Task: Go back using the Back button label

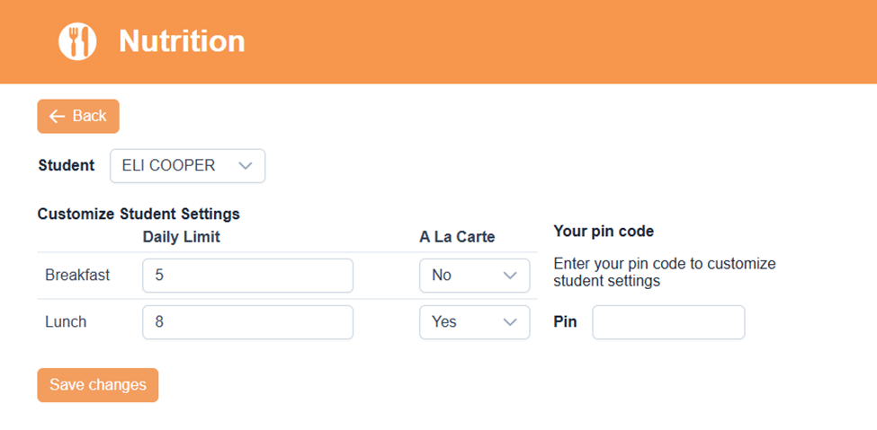Action: tap(89, 116)
